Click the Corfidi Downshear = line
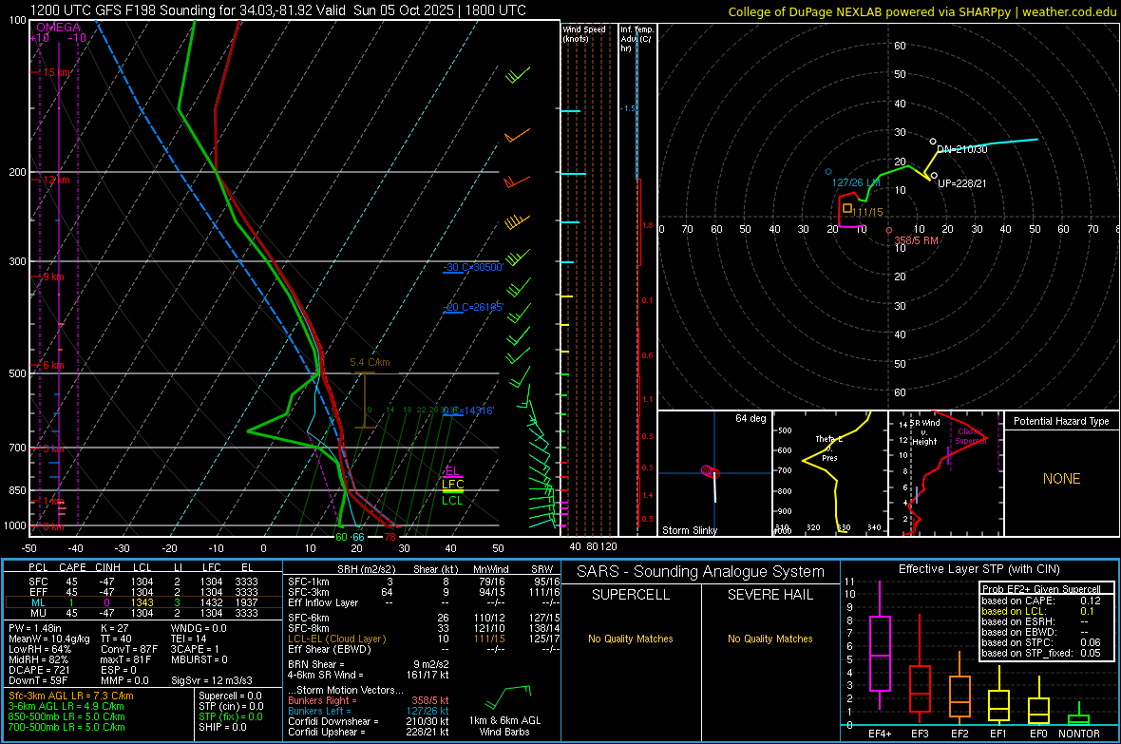This screenshot has width=1121, height=744. tap(369, 721)
